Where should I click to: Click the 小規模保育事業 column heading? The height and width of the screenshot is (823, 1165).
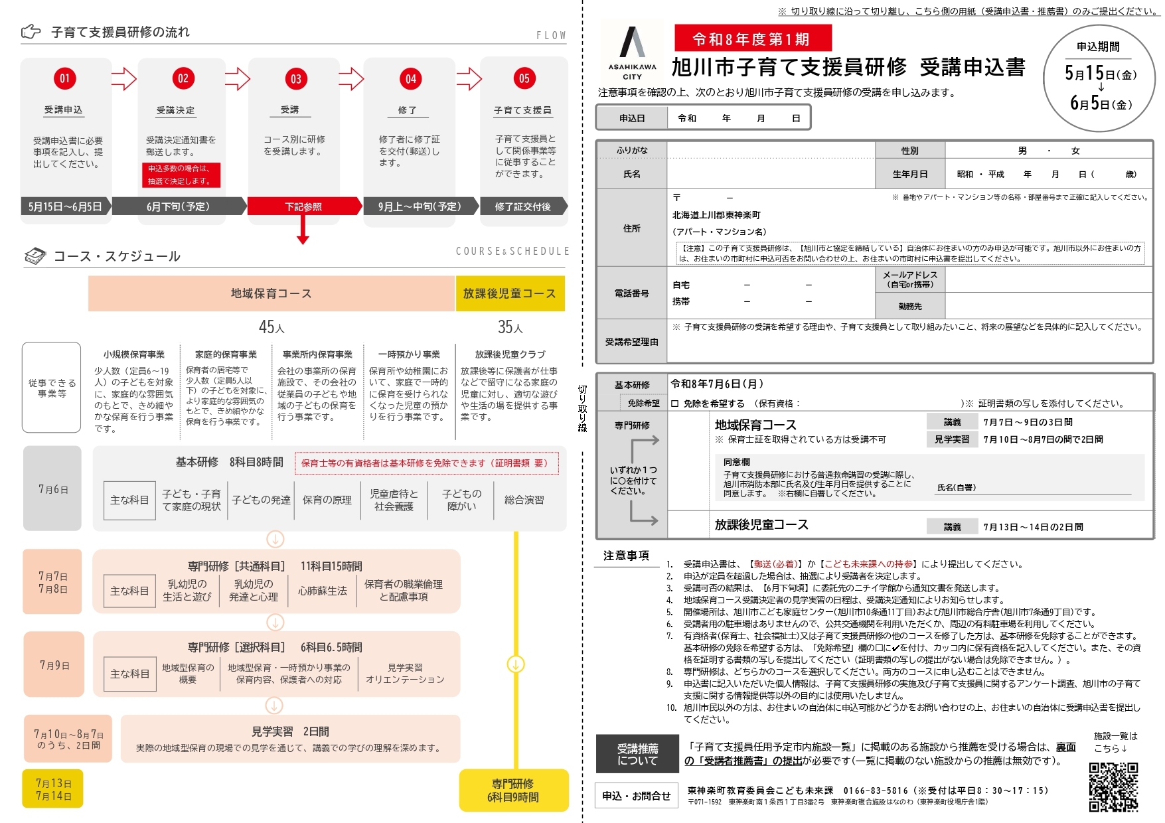[x=134, y=354]
